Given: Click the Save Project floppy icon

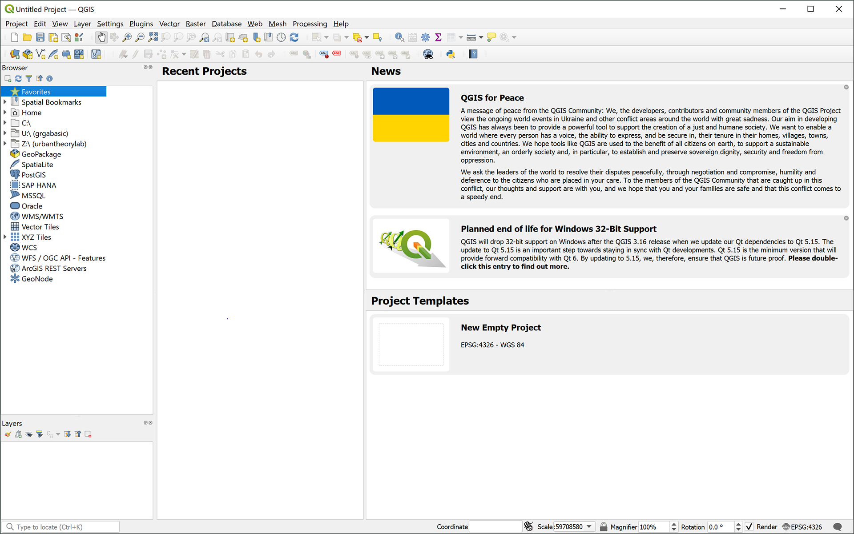Looking at the screenshot, I should coord(40,37).
